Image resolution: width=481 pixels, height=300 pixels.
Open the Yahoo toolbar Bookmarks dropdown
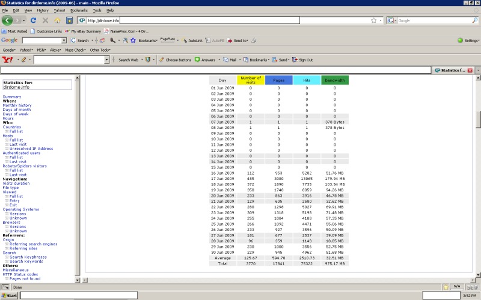tap(257, 60)
